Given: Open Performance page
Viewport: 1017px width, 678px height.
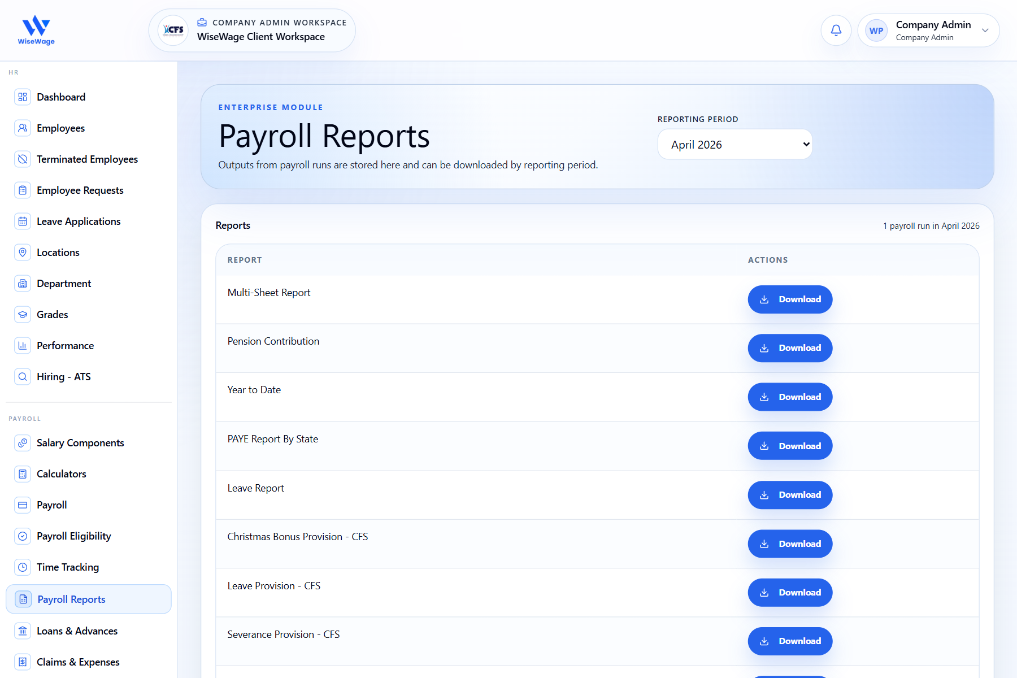Looking at the screenshot, I should 89,346.
